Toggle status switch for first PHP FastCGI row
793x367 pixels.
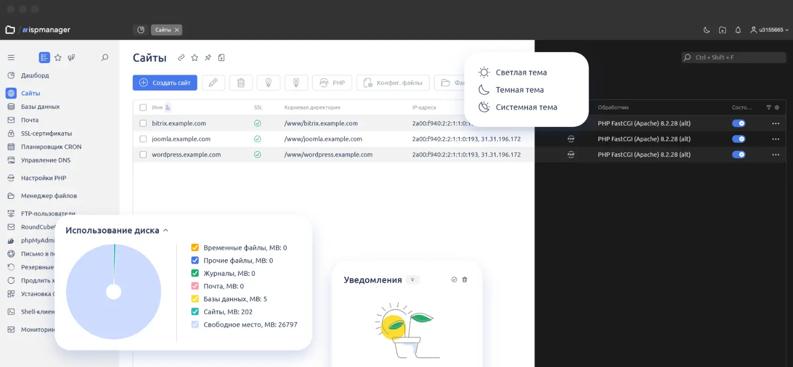pyautogui.click(x=738, y=123)
